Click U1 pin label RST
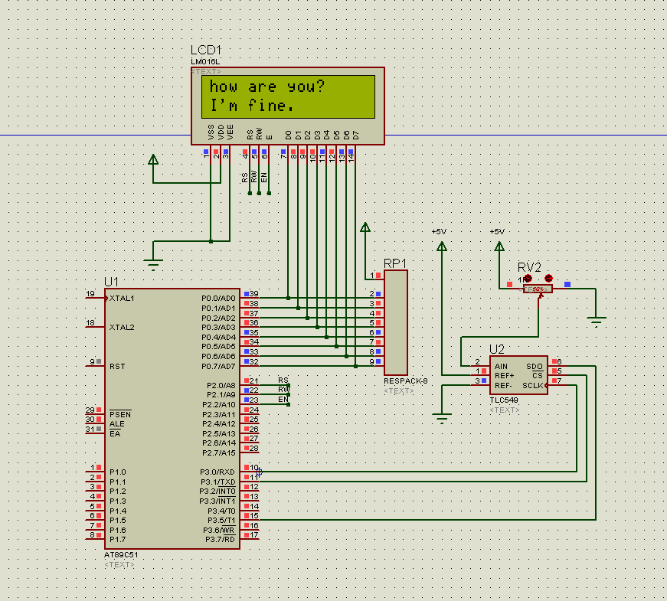667x601 pixels. pos(117,366)
